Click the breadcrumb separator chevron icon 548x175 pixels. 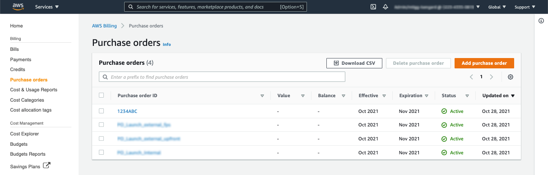123,26
